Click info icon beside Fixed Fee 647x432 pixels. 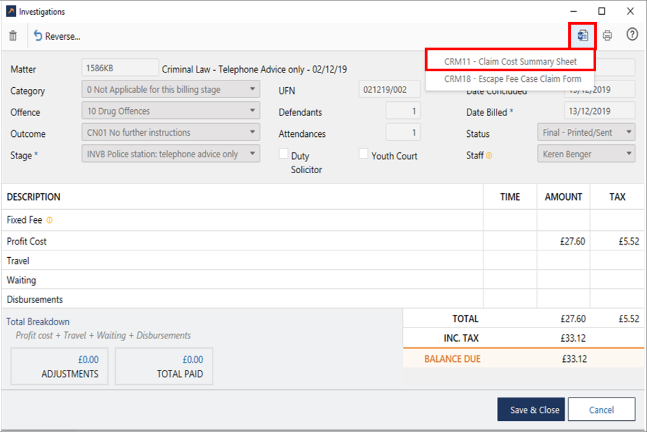coord(50,220)
